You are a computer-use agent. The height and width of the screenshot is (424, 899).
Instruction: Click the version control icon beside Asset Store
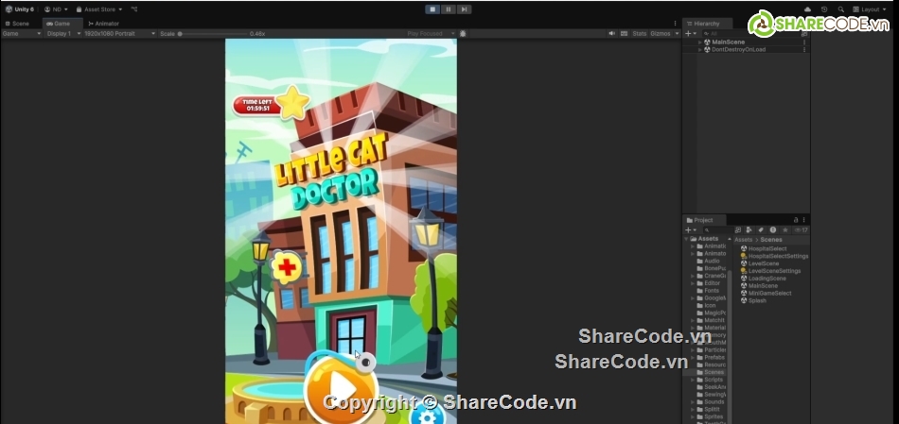[134, 9]
